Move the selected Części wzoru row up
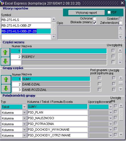Viewport: 126px width, 141px height. click(x=5, y=52)
